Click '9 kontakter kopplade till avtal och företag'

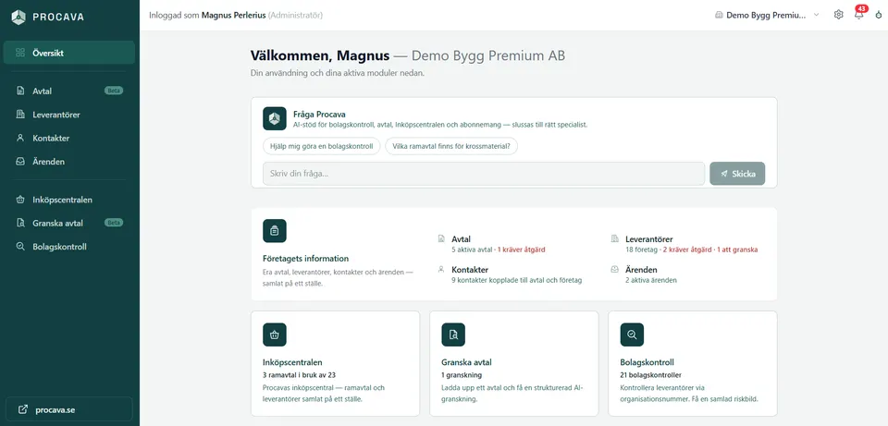point(516,280)
